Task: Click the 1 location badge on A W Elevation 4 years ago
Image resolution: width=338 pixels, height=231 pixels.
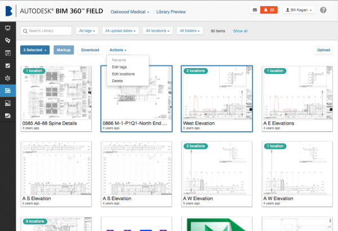Action: click(x=275, y=146)
